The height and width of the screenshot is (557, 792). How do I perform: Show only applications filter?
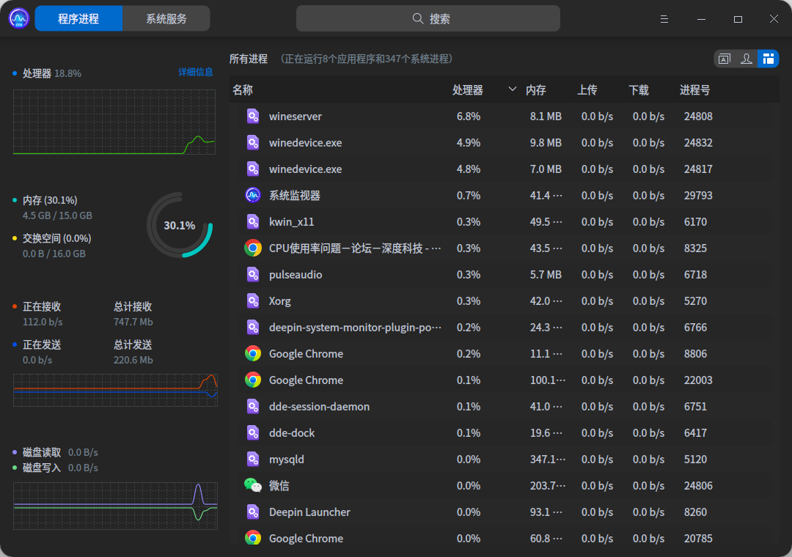[x=725, y=59]
